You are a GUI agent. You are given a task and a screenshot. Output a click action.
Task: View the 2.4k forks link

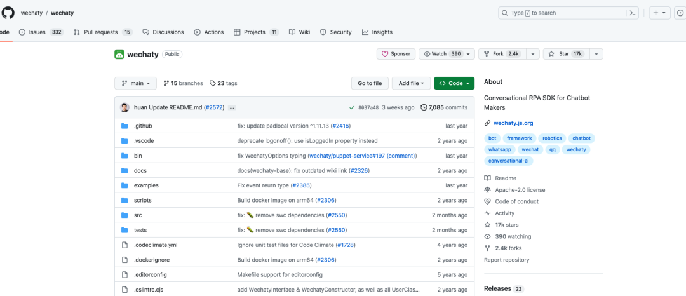(503, 248)
